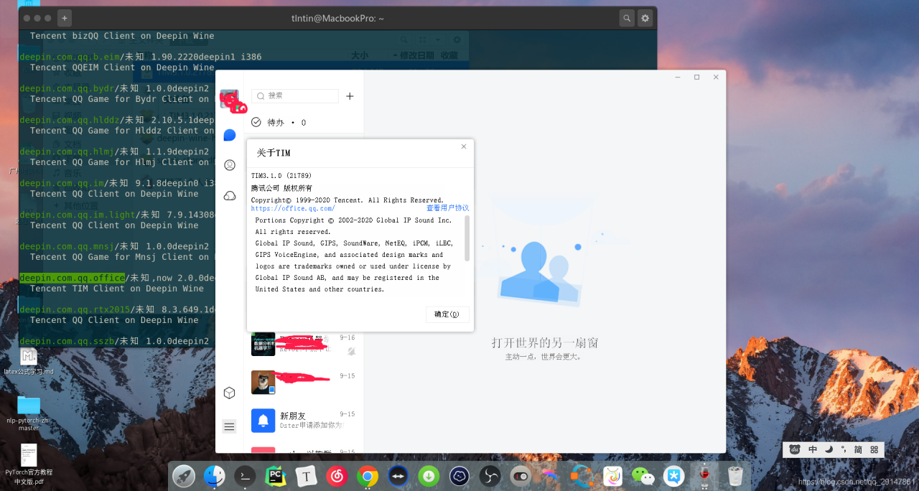Open the Trash in the dock
919x491 pixels.
coord(735,475)
